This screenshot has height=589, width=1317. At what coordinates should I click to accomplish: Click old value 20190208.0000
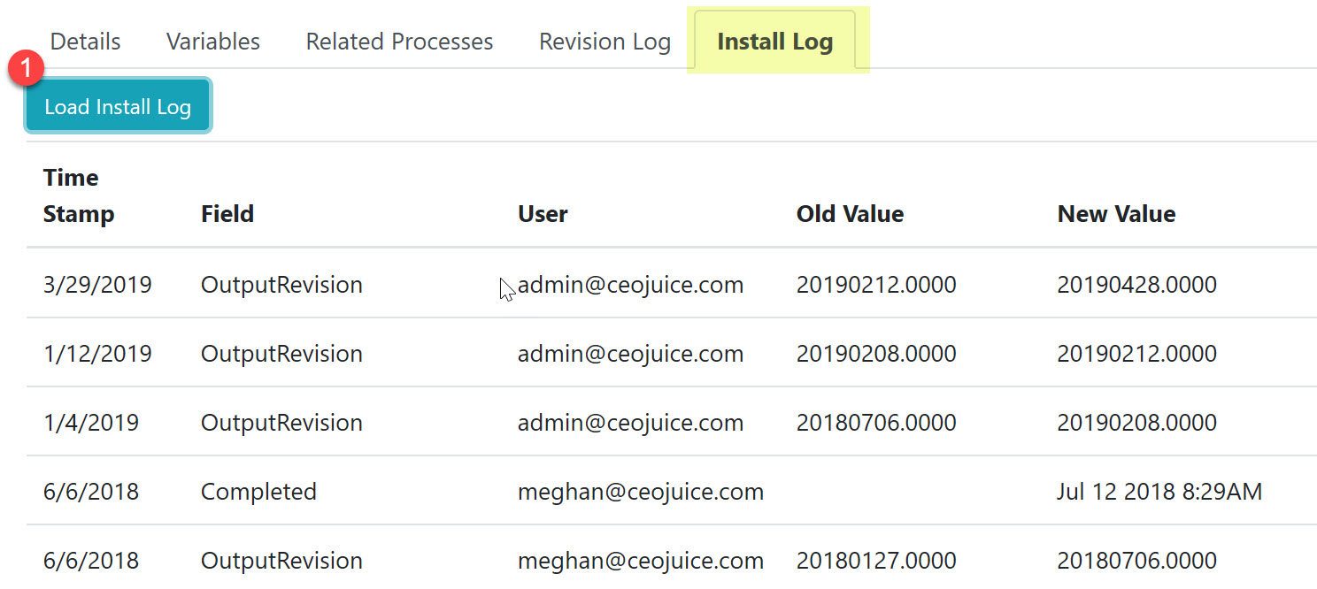[876, 354]
